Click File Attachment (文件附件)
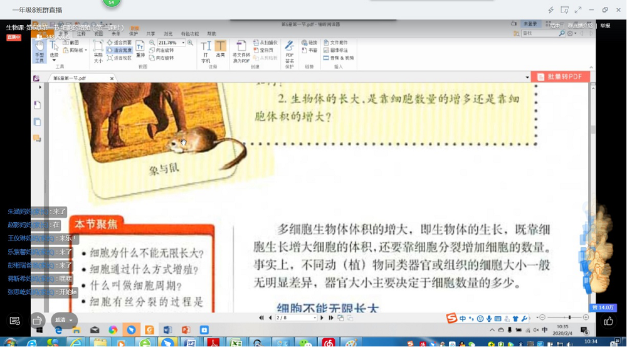 335,43
